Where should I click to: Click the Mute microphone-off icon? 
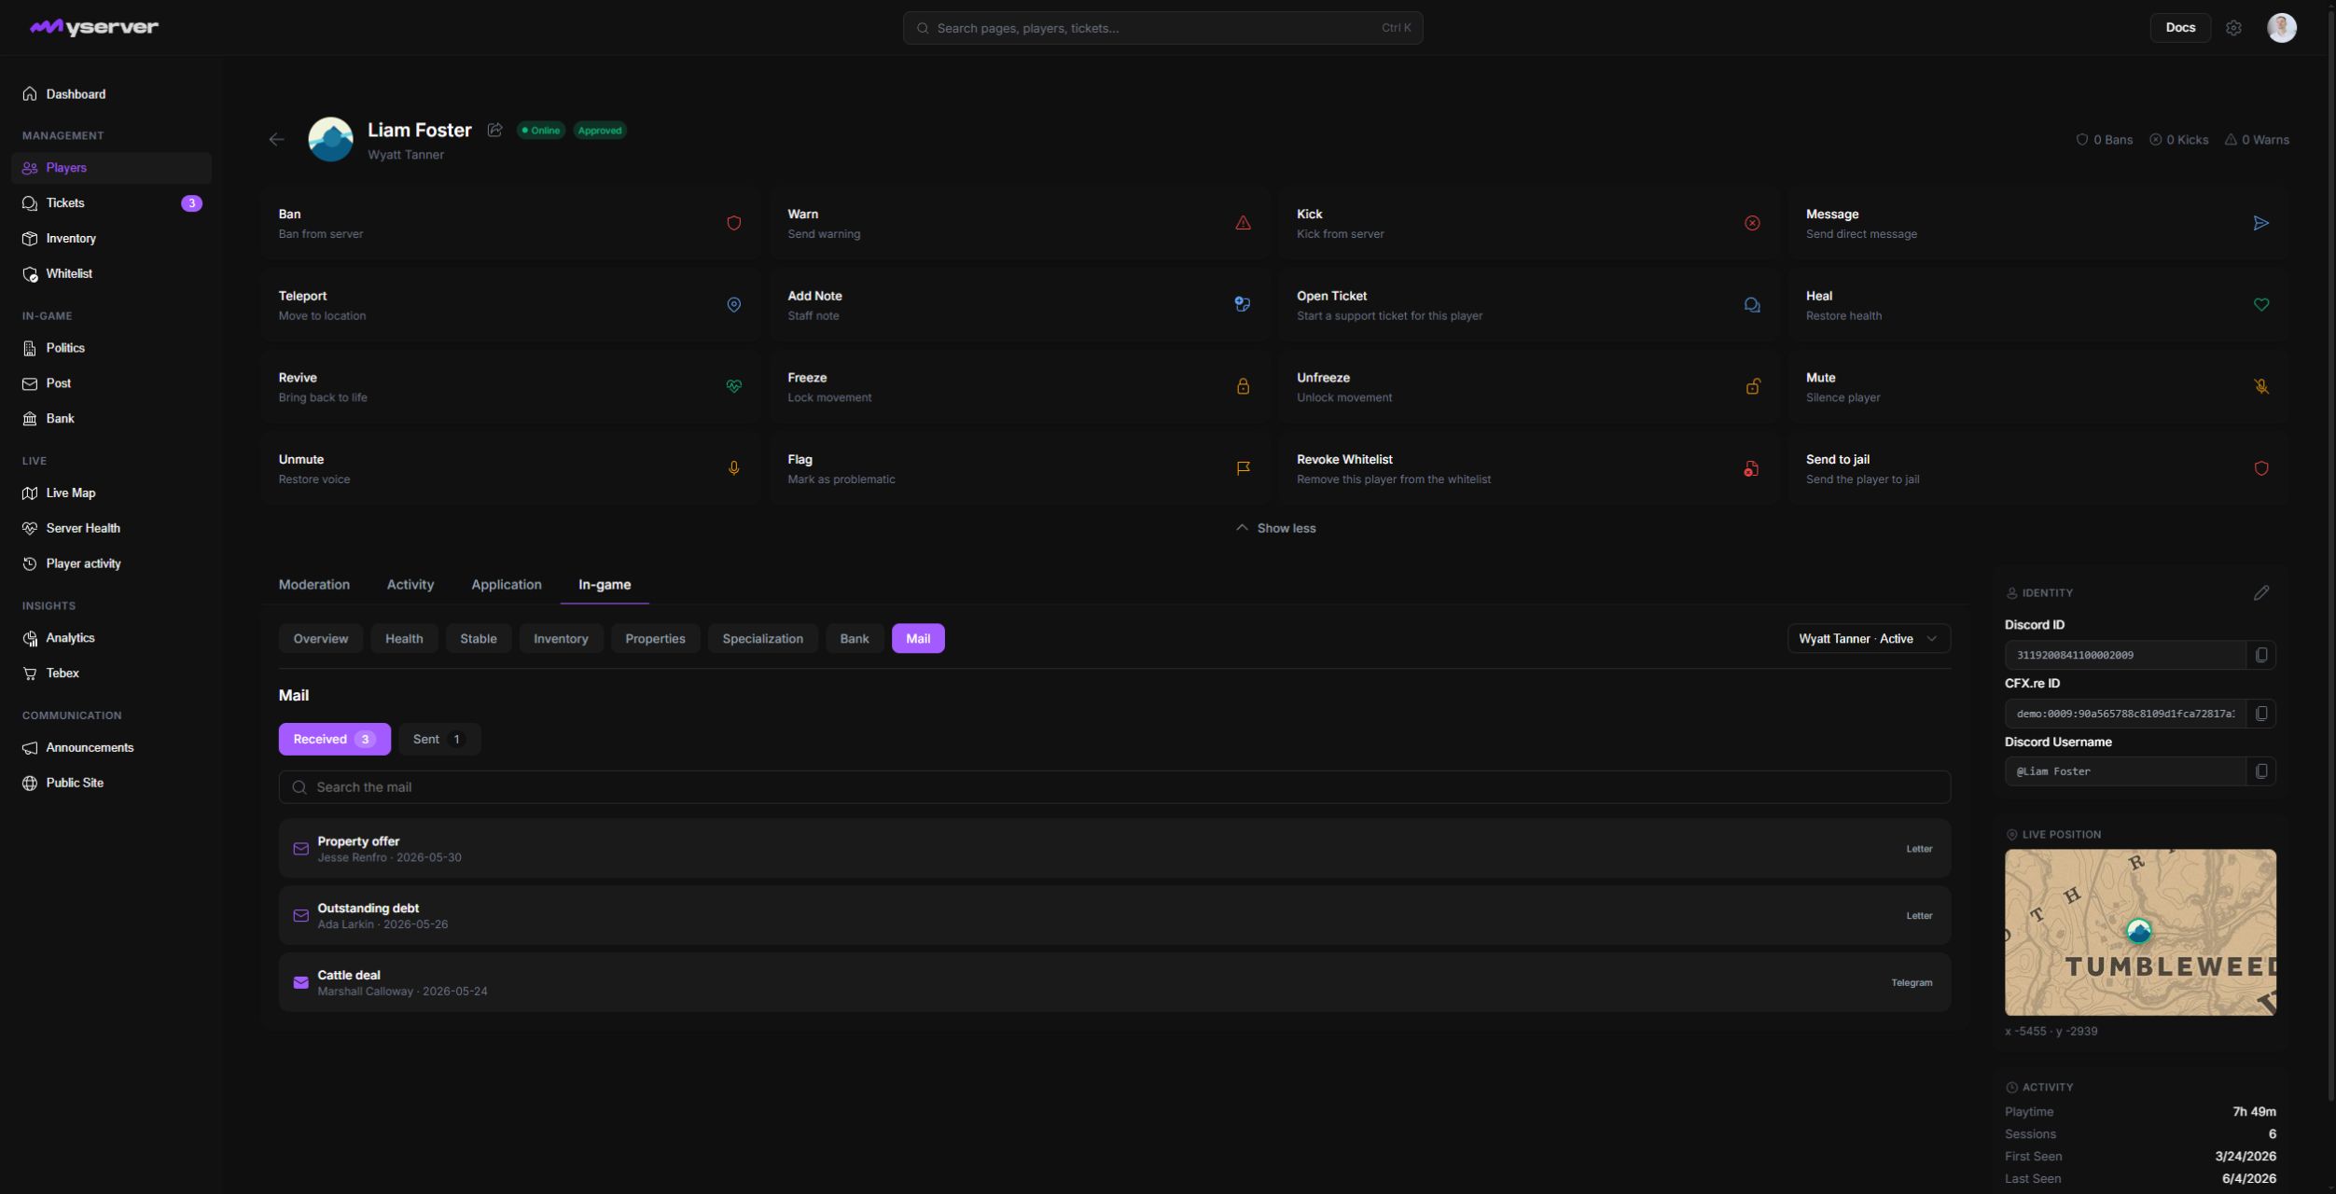(x=2261, y=386)
